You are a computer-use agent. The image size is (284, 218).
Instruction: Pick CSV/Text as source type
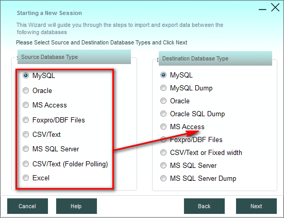pyautogui.click(x=26, y=134)
